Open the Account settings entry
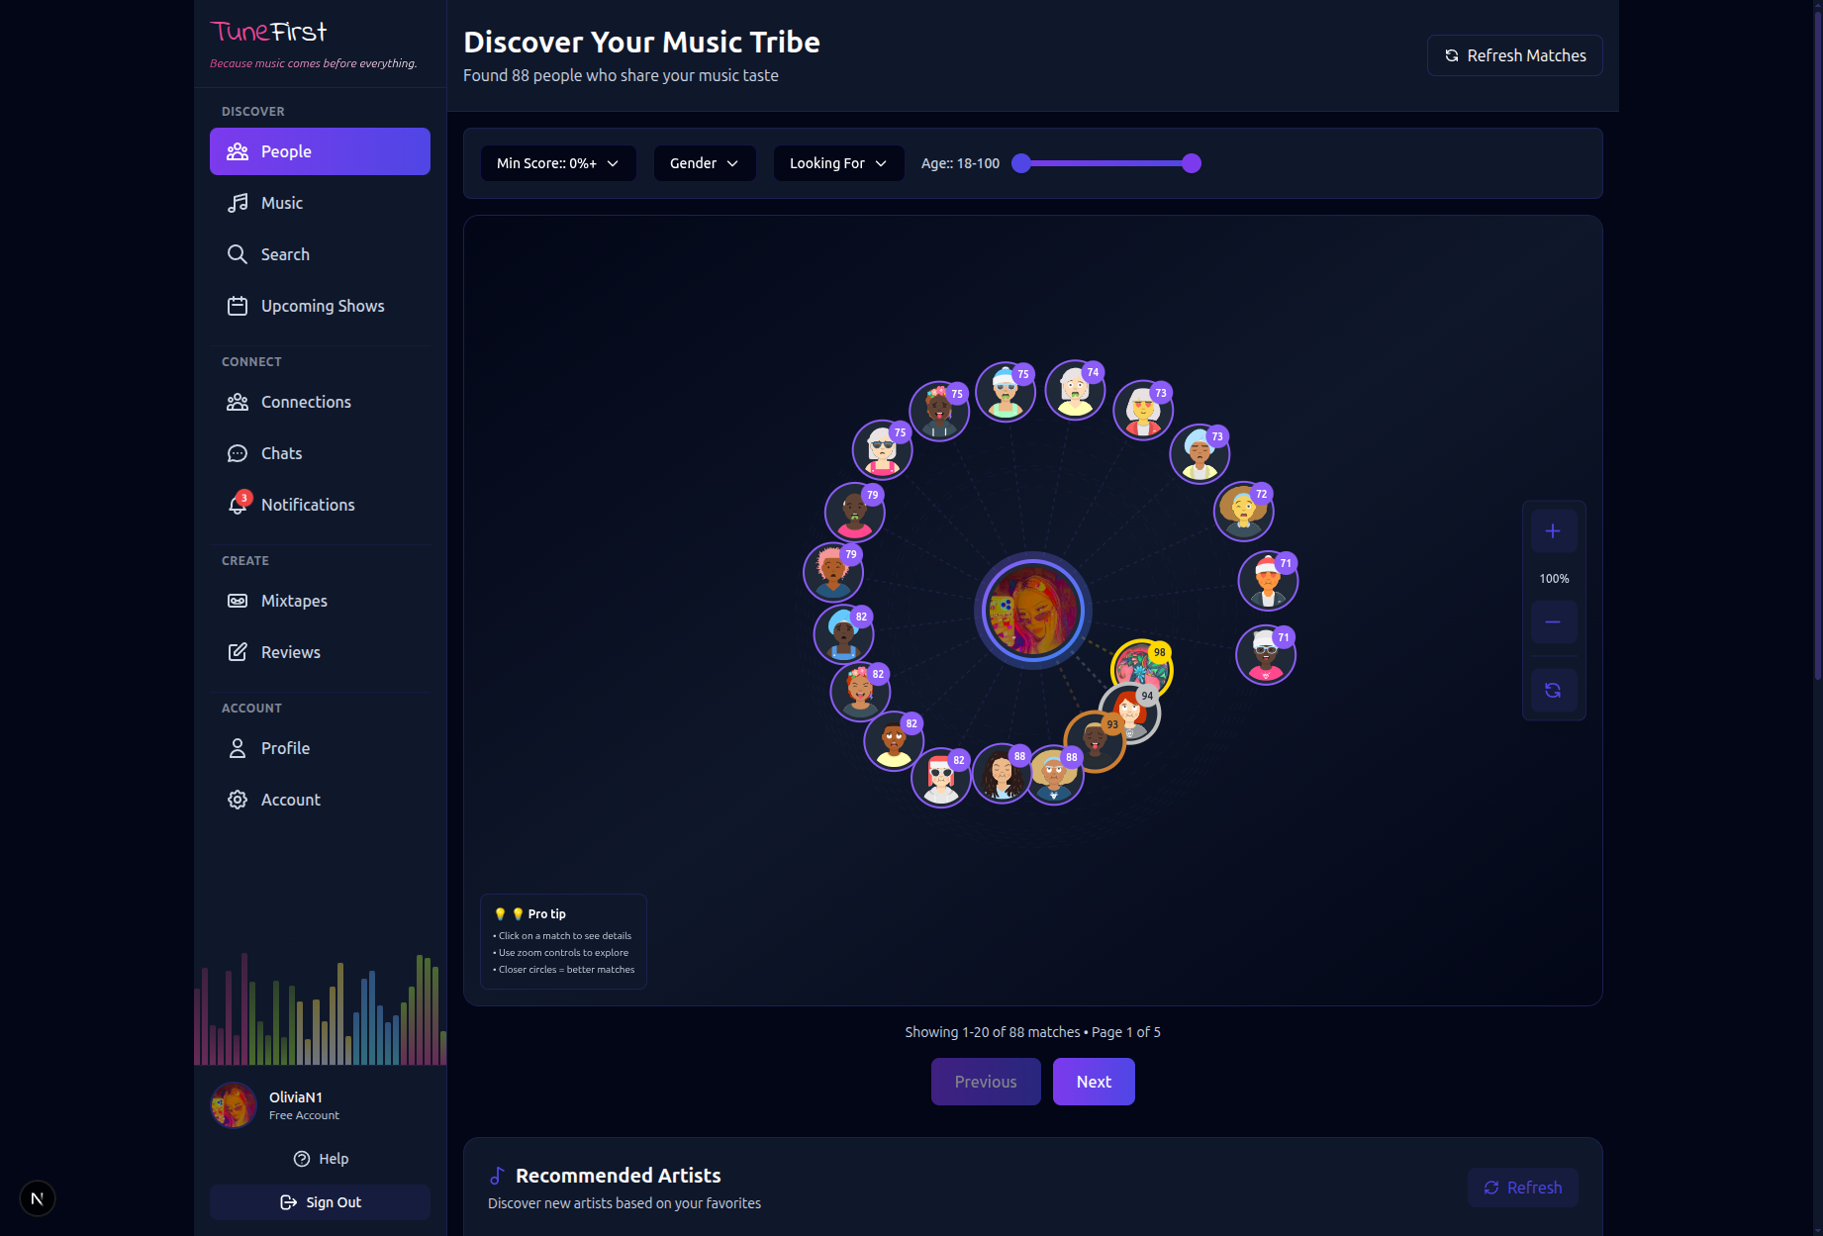Viewport: 1823px width, 1236px height. (238, 800)
